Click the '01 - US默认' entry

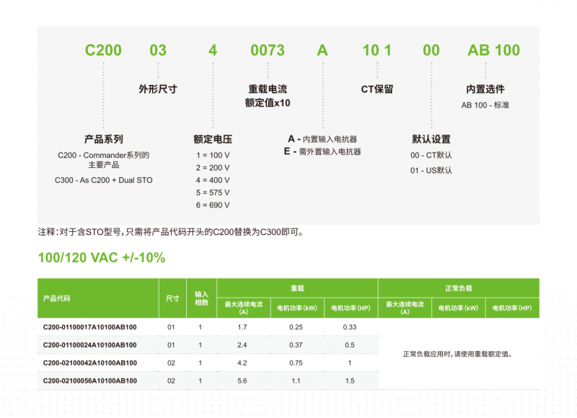pos(431,170)
